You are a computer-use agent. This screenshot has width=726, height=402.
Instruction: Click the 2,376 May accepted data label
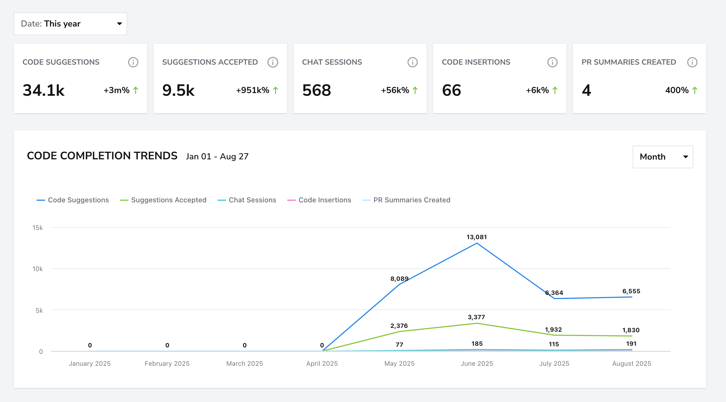pyautogui.click(x=399, y=326)
